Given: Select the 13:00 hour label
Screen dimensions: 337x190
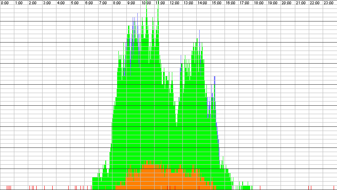Looking at the screenshot, I should click(188, 3).
